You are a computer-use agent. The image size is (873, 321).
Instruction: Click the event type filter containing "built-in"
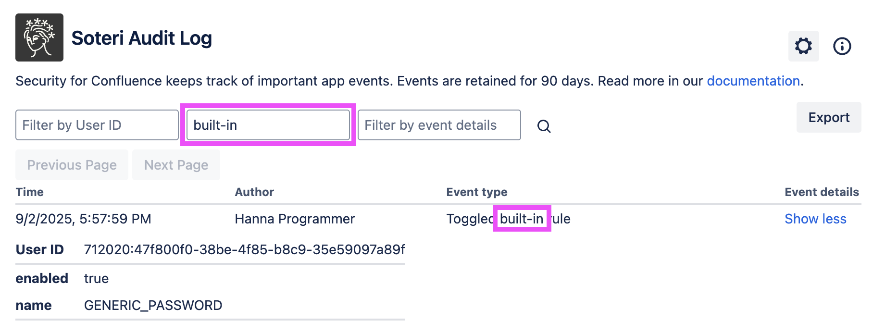pos(268,125)
